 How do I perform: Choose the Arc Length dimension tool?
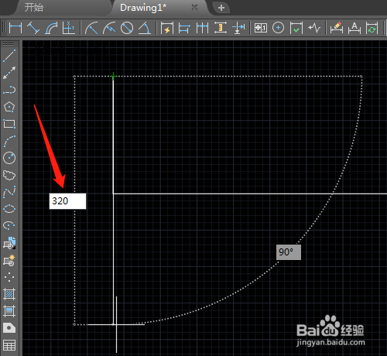coord(51,28)
